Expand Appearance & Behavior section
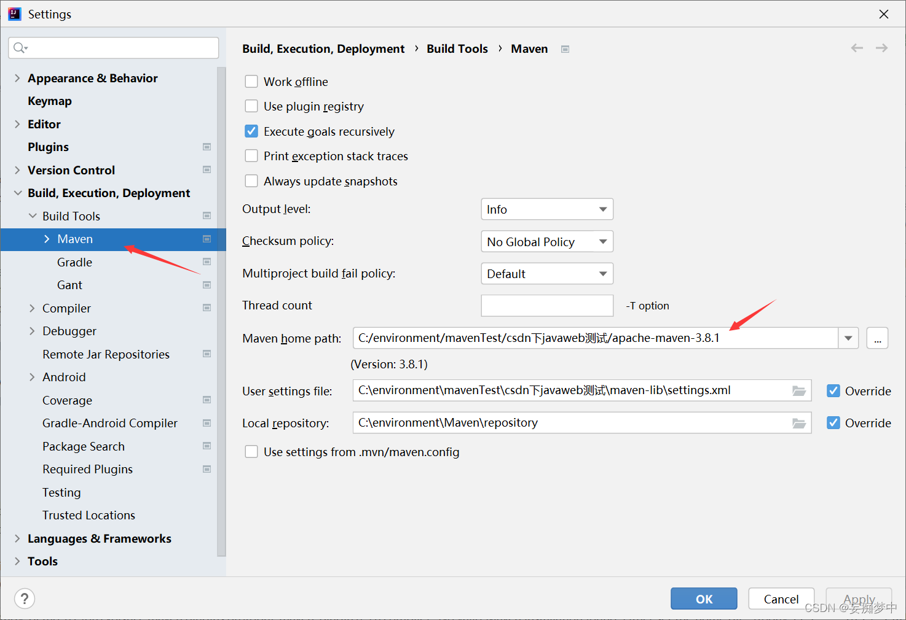The image size is (906, 620). tap(17, 78)
